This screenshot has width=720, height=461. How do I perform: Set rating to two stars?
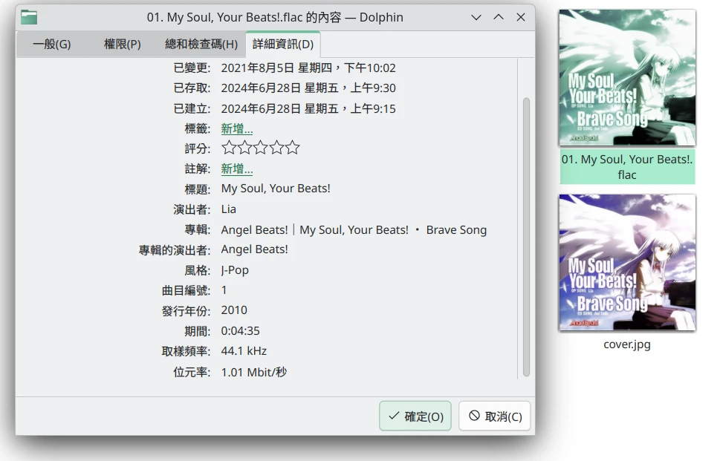pyautogui.click(x=244, y=148)
